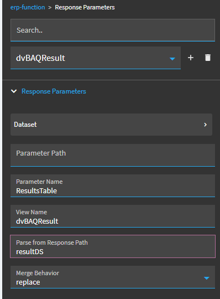
Task: Open the Merge Behavior dropdown arrow
Action: point(207,278)
